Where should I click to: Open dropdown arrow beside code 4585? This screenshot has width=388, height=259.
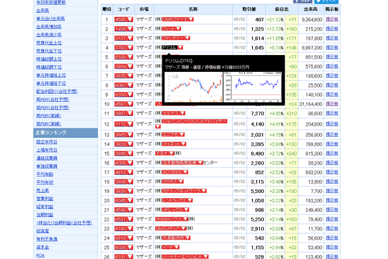(x=130, y=19)
